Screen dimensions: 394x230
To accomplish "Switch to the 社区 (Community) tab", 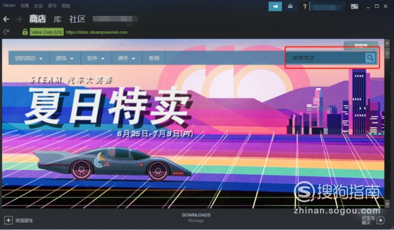I will [77, 19].
